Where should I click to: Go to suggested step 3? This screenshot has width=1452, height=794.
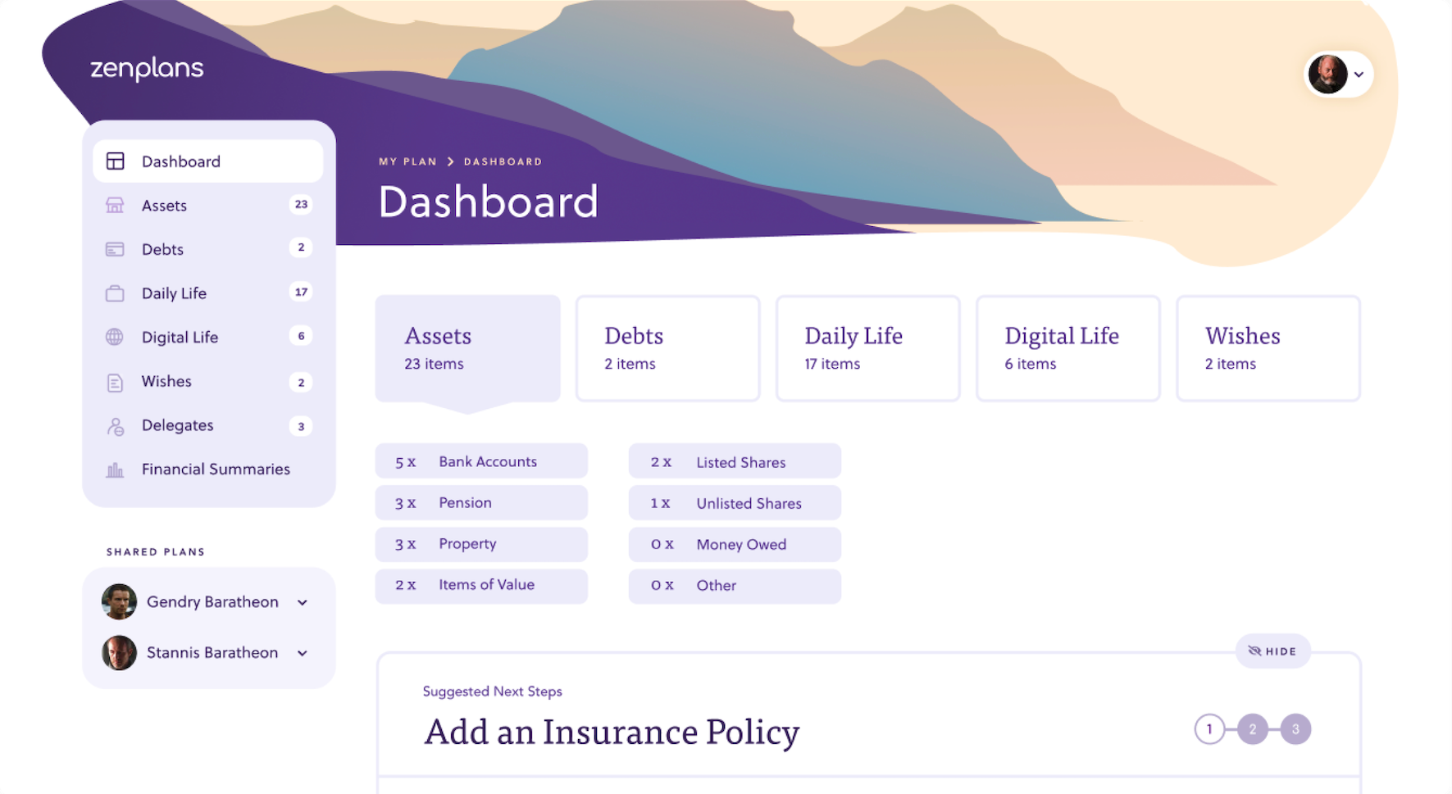1295,729
